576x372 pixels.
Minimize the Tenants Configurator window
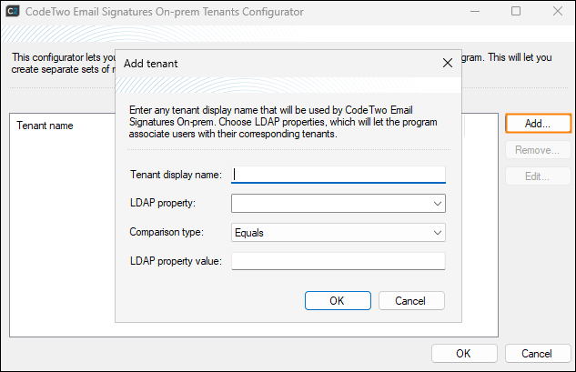474,12
